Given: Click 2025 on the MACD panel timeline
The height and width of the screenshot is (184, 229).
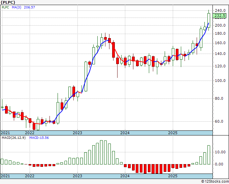Looking at the screenshot, I should (173, 176).
